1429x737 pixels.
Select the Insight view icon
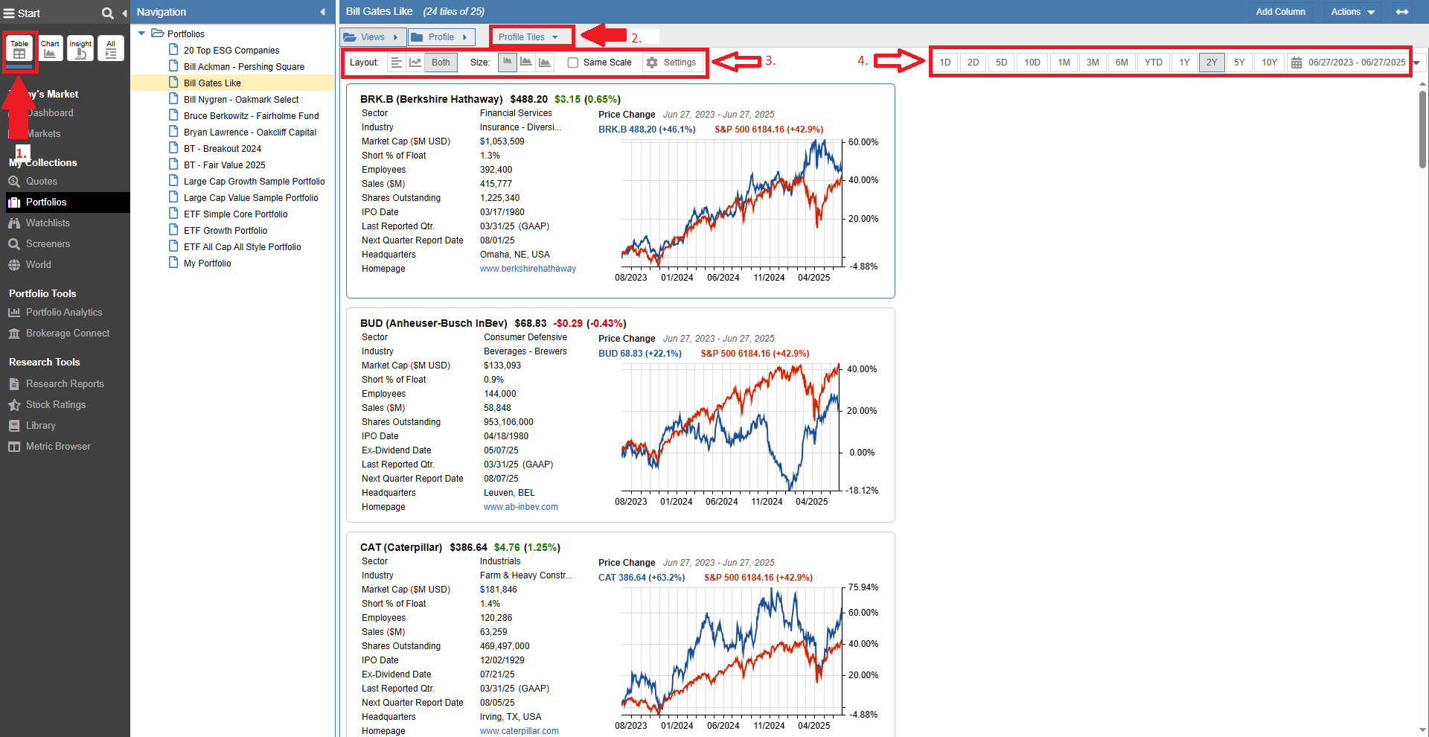(x=80, y=48)
